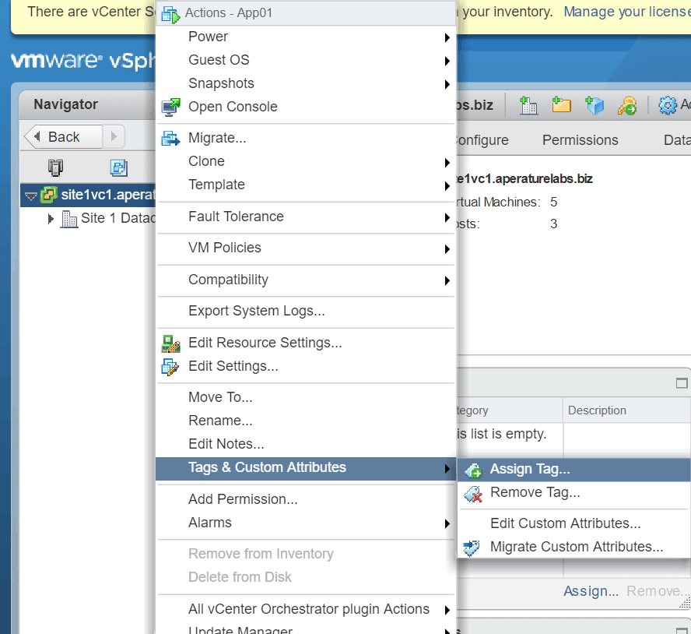
Task: Select Open Console from the actions menu
Action: 306,107
